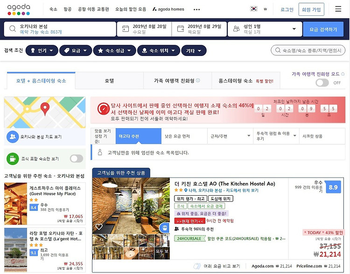The height and width of the screenshot is (274, 350).
Task: Click the 모두 보기 photo thumbnail
Action: 162,253
